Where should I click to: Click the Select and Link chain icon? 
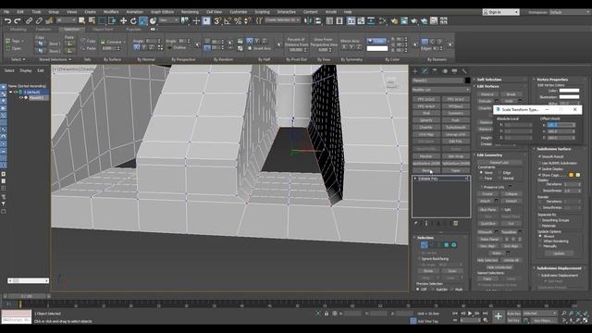click(x=29, y=21)
